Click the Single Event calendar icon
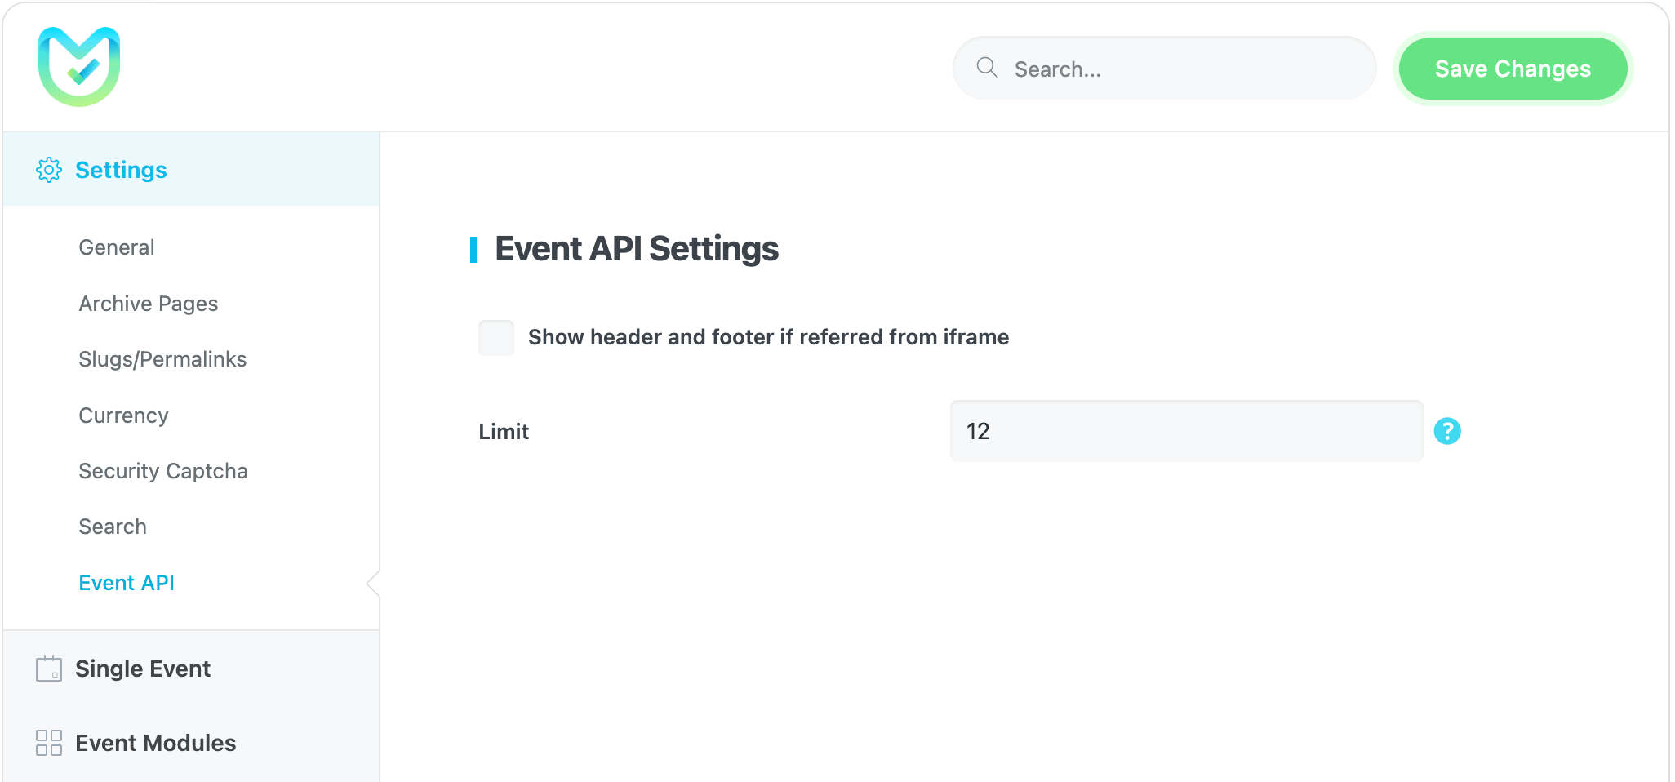This screenshot has width=1675, height=782. [x=49, y=669]
